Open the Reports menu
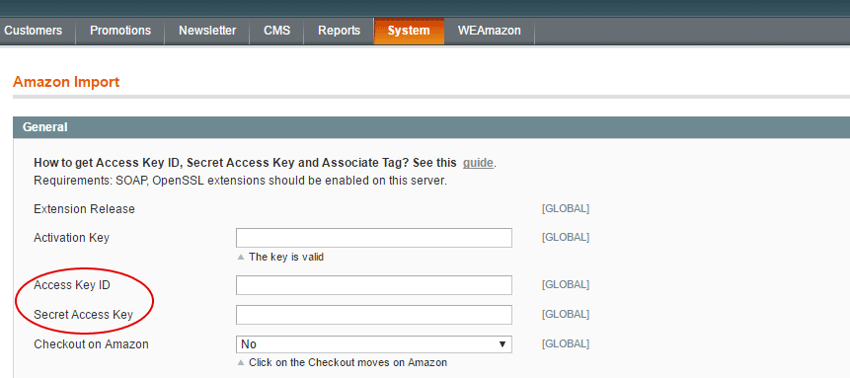 pos(339,31)
